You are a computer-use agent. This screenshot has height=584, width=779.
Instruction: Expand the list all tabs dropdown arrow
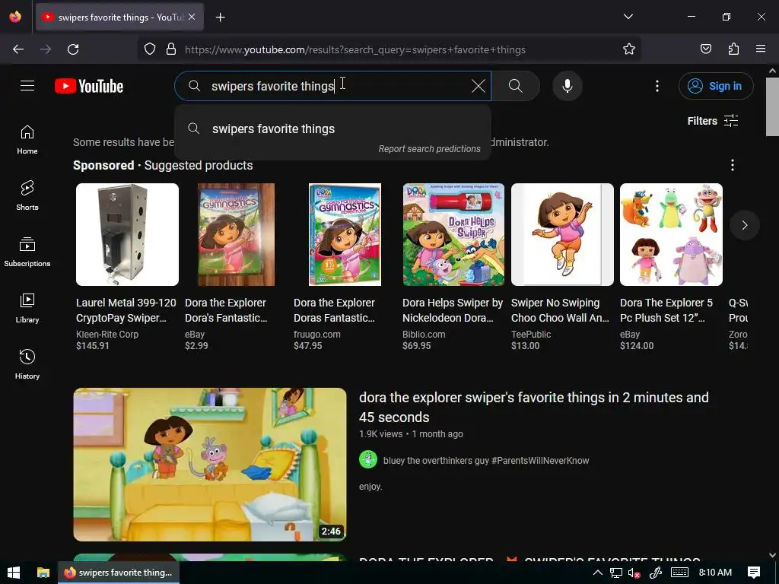pos(628,17)
